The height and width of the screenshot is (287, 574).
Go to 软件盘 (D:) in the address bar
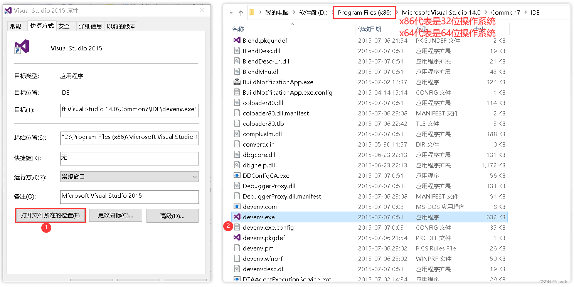coord(313,13)
